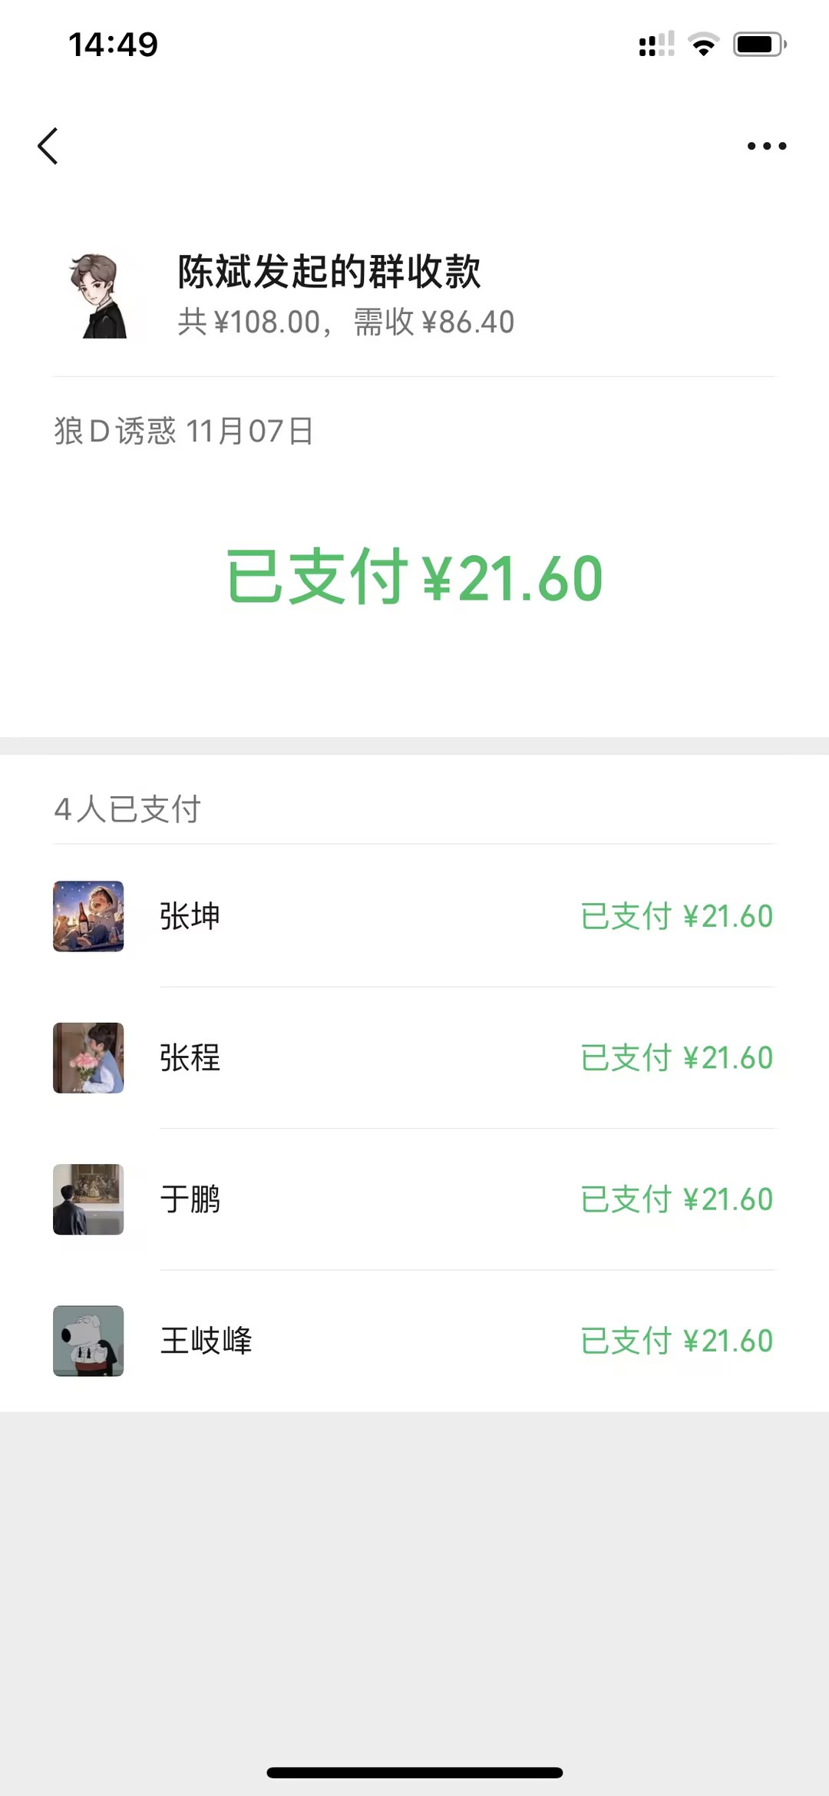Screen dimensions: 829x1796
Task: Tap the back arrow icon
Action: coord(48,146)
